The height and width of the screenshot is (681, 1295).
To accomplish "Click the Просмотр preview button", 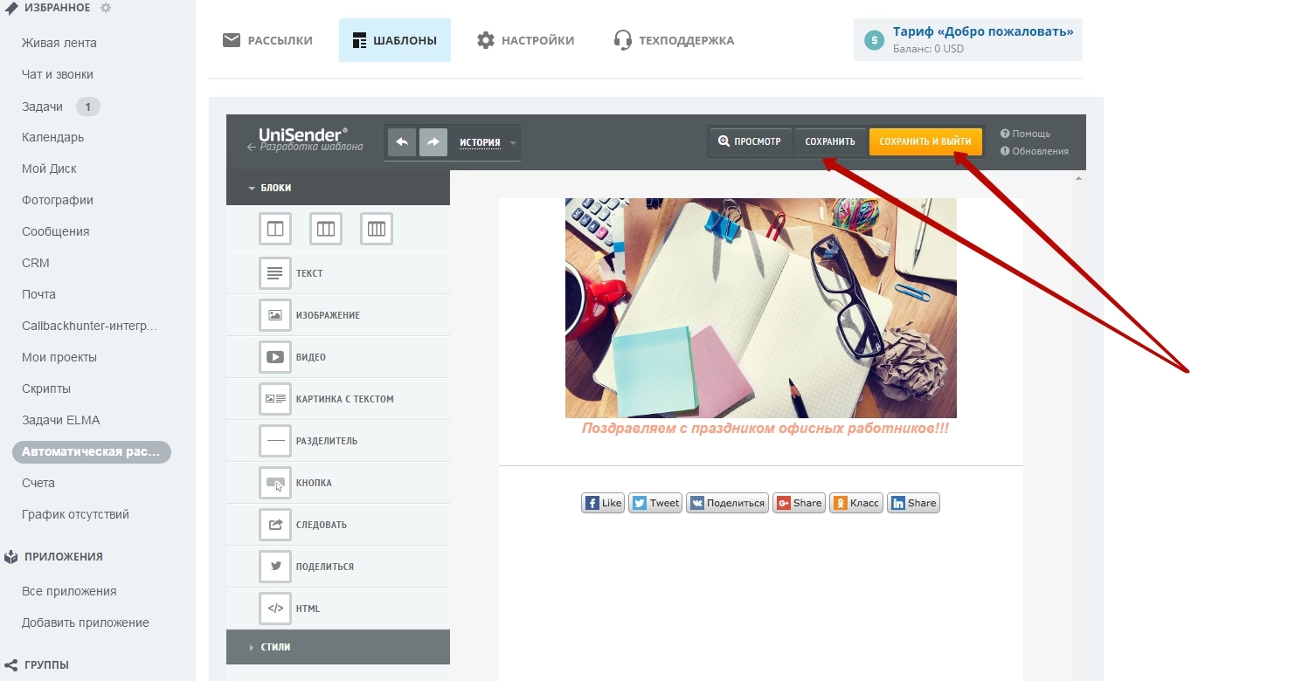I will tap(750, 141).
